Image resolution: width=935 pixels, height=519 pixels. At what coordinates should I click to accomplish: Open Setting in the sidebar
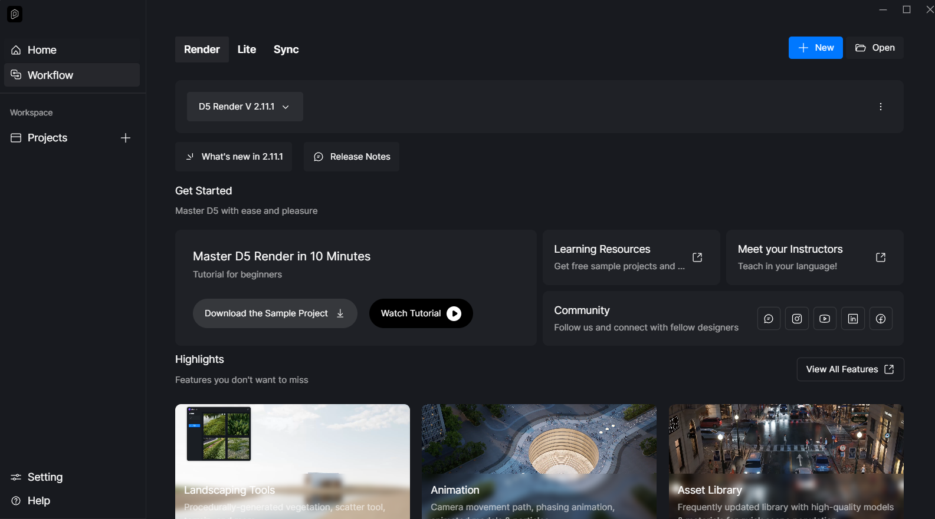click(x=45, y=477)
